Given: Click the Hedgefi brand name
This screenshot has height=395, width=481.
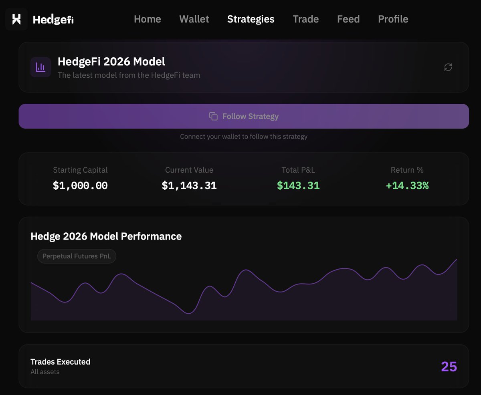Looking at the screenshot, I should [x=53, y=19].
